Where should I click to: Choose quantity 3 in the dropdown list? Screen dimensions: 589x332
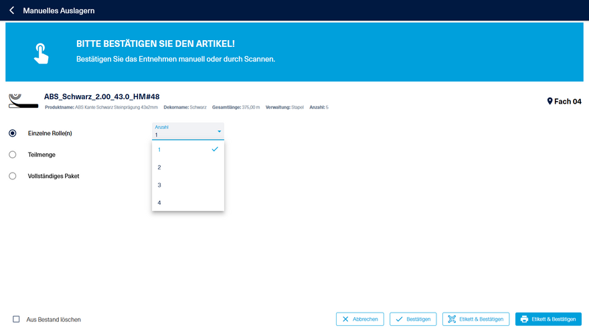(x=159, y=185)
